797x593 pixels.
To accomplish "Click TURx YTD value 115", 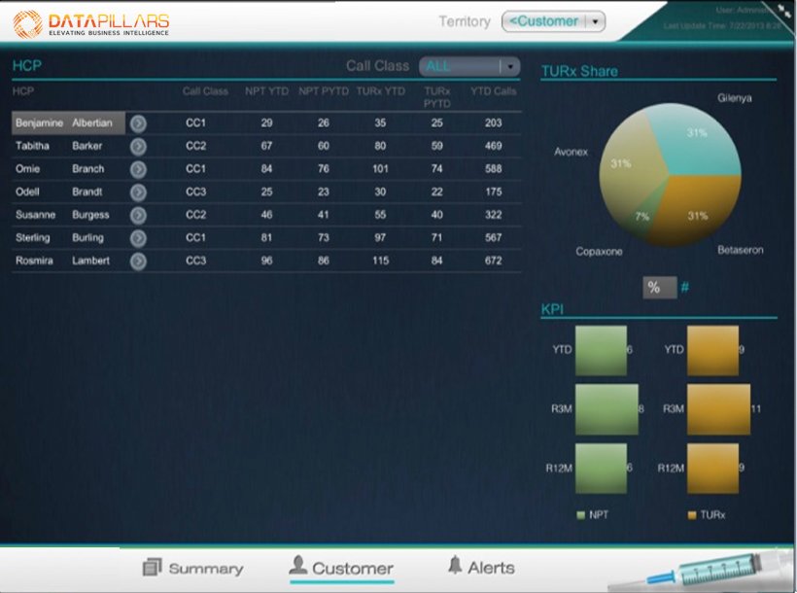I will pos(380,261).
